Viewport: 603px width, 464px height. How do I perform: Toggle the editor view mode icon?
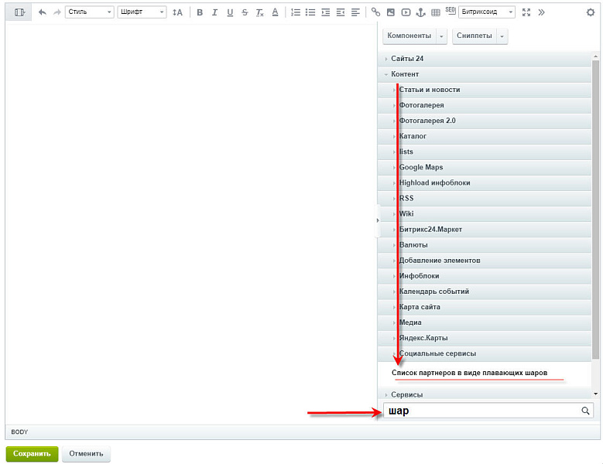tap(20, 12)
